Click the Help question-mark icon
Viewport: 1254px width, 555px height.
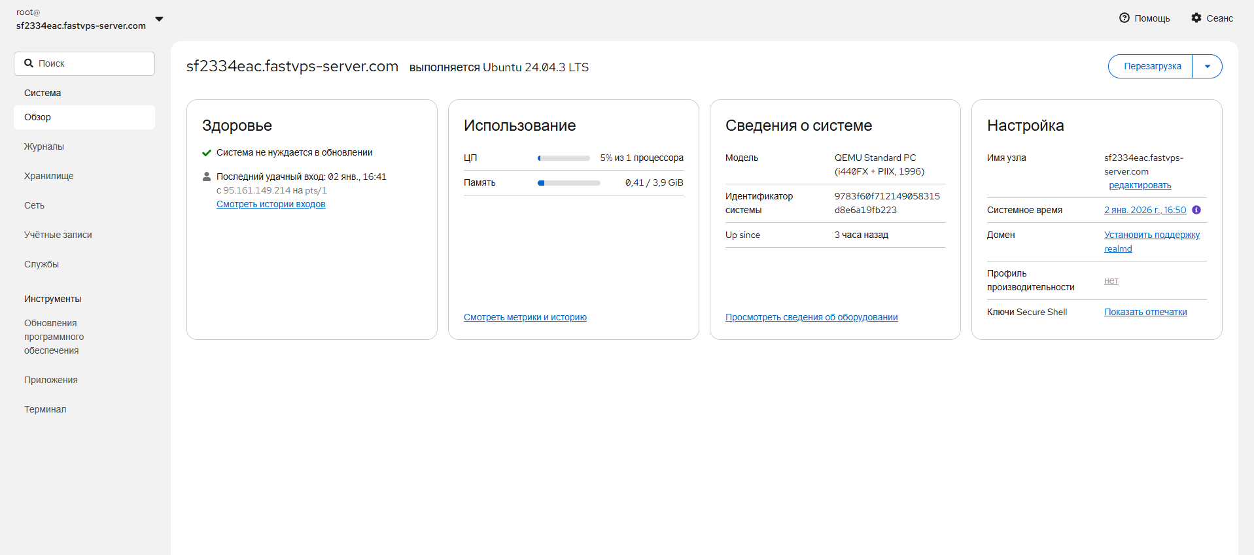[x=1124, y=18]
